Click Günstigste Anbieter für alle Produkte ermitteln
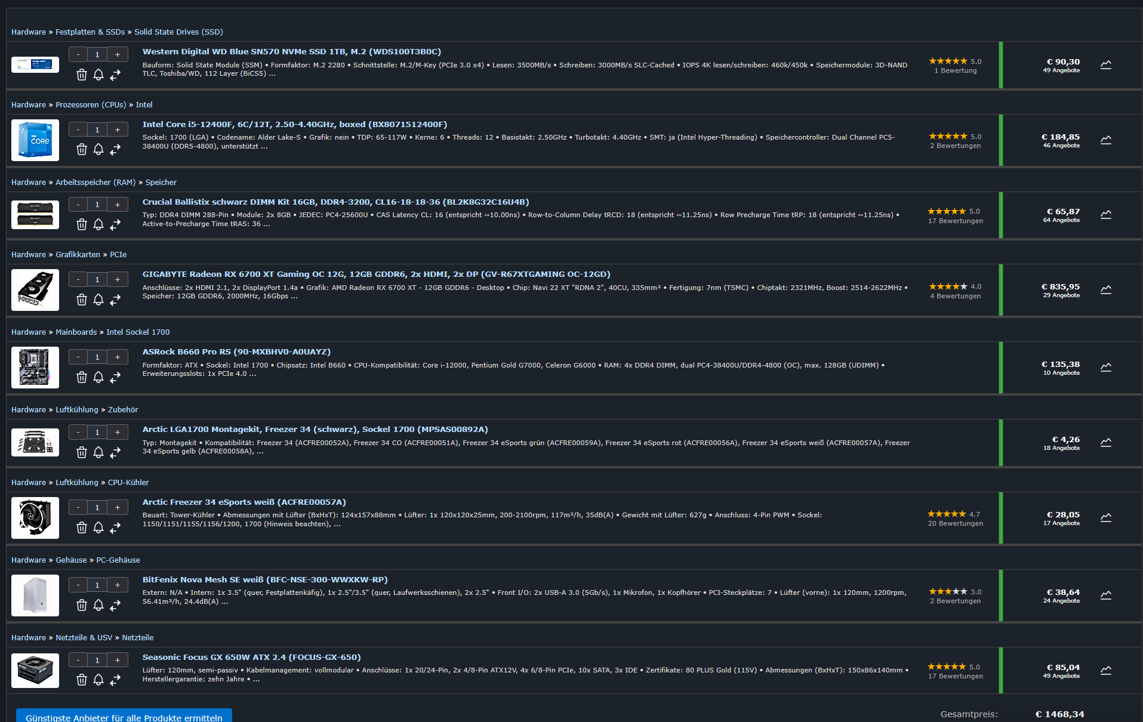Viewport: 1143px width, 722px height. point(124,715)
